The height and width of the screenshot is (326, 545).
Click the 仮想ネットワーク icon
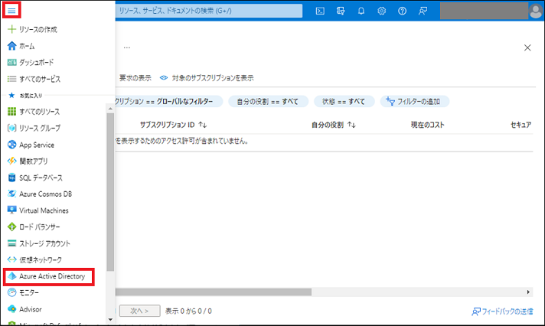pos(11,259)
